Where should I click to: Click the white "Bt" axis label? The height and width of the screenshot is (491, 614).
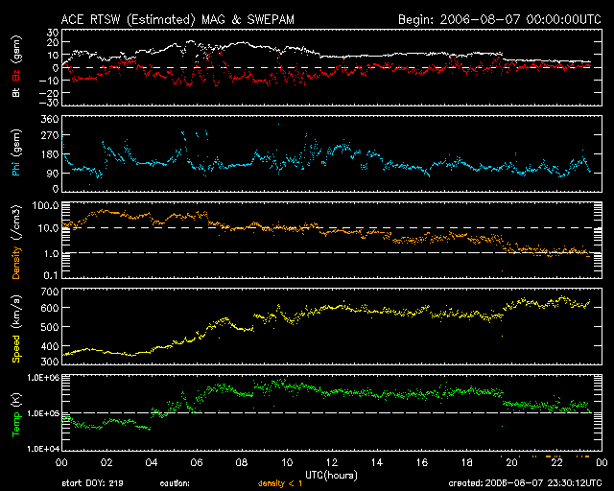click(16, 92)
